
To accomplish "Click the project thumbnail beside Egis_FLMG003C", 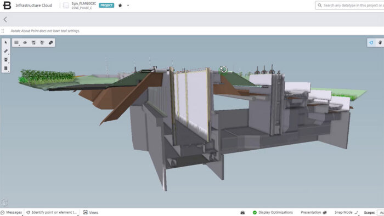I will click(66, 5).
